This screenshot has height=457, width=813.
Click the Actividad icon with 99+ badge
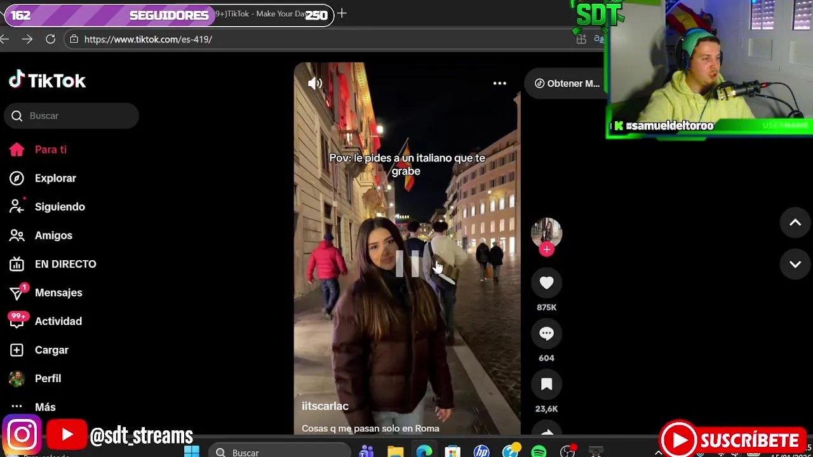tap(17, 320)
